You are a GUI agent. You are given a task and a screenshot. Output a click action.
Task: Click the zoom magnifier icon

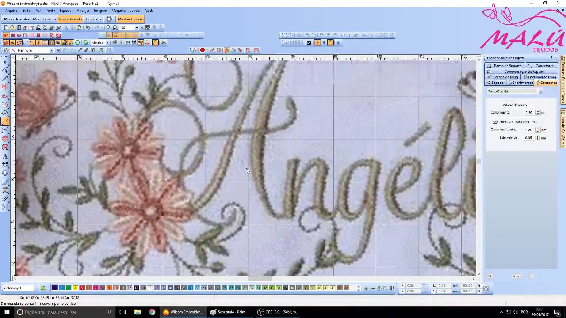[108, 27]
